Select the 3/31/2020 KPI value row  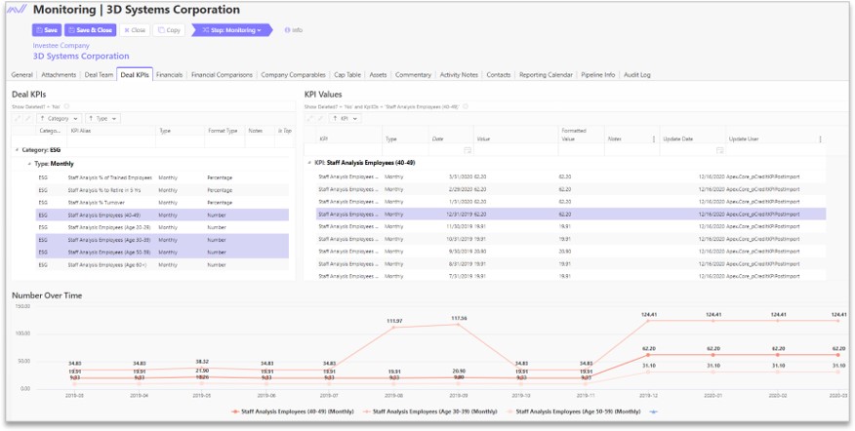[571, 177]
